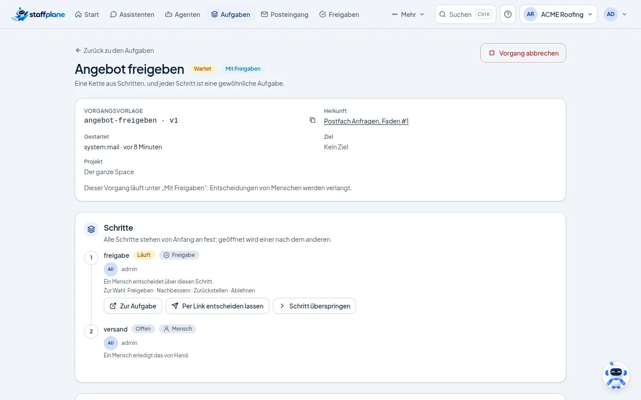This screenshot has width=641, height=400.
Task: Click the system:mail · vor 8 Minuten text
Action: coord(123,147)
